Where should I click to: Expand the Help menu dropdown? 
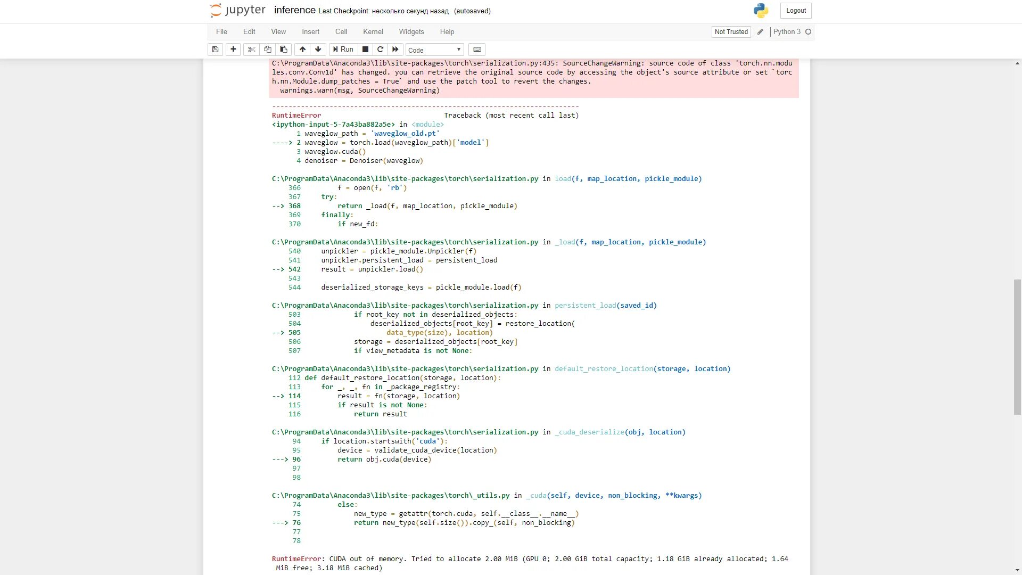(x=447, y=31)
